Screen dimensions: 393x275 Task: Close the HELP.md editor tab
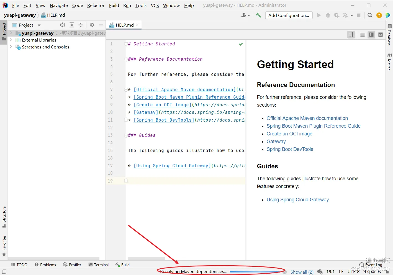(x=137, y=25)
